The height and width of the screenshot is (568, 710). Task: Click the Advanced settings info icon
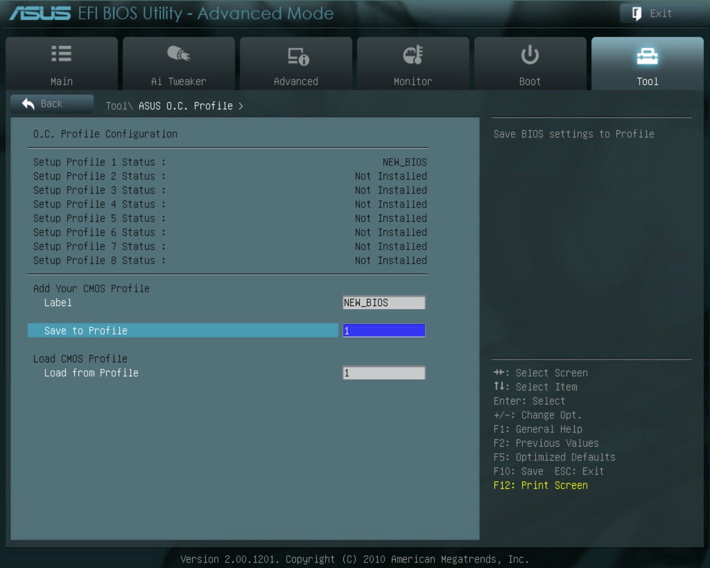pyautogui.click(x=298, y=55)
